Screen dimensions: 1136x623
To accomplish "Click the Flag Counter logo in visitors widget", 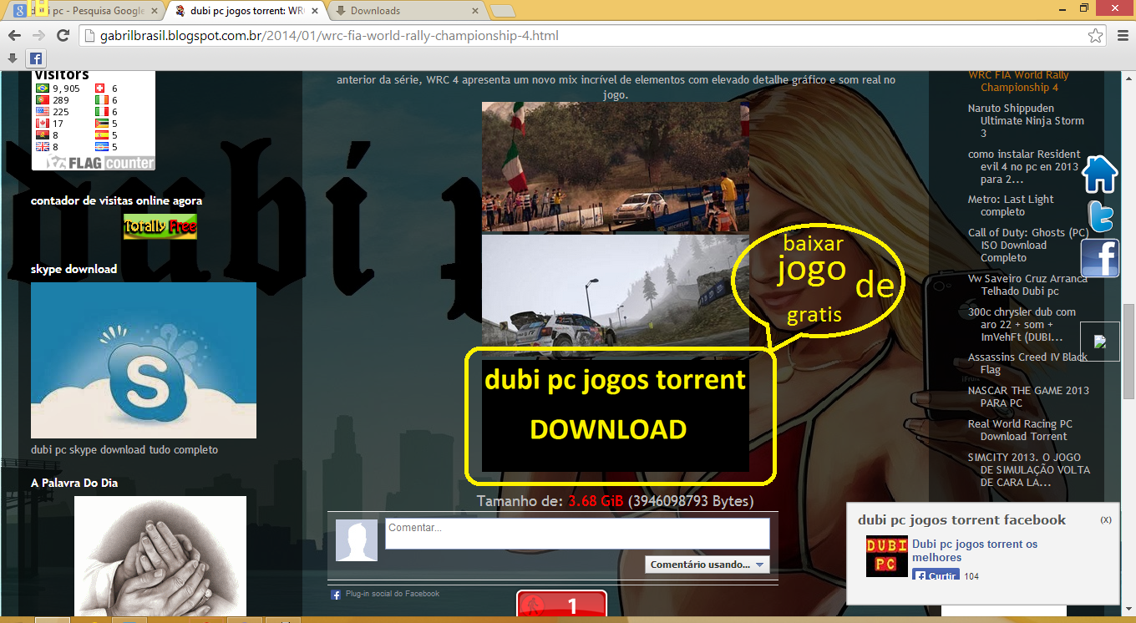I will [x=101, y=162].
